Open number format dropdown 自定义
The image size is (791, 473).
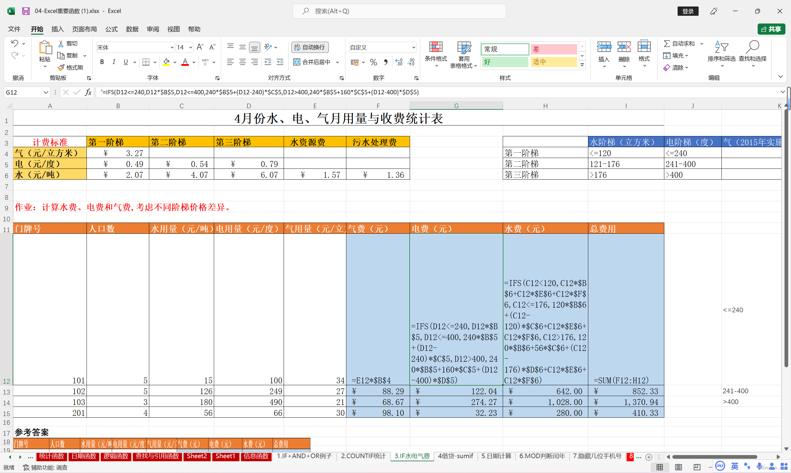click(x=413, y=48)
